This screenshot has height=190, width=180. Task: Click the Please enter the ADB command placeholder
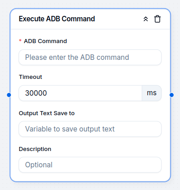[x=77, y=57]
